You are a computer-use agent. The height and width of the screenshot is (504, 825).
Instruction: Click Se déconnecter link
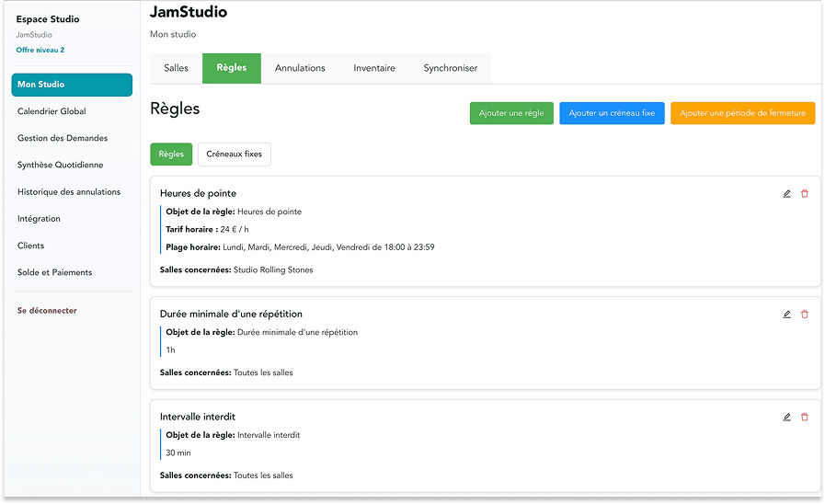coord(47,310)
